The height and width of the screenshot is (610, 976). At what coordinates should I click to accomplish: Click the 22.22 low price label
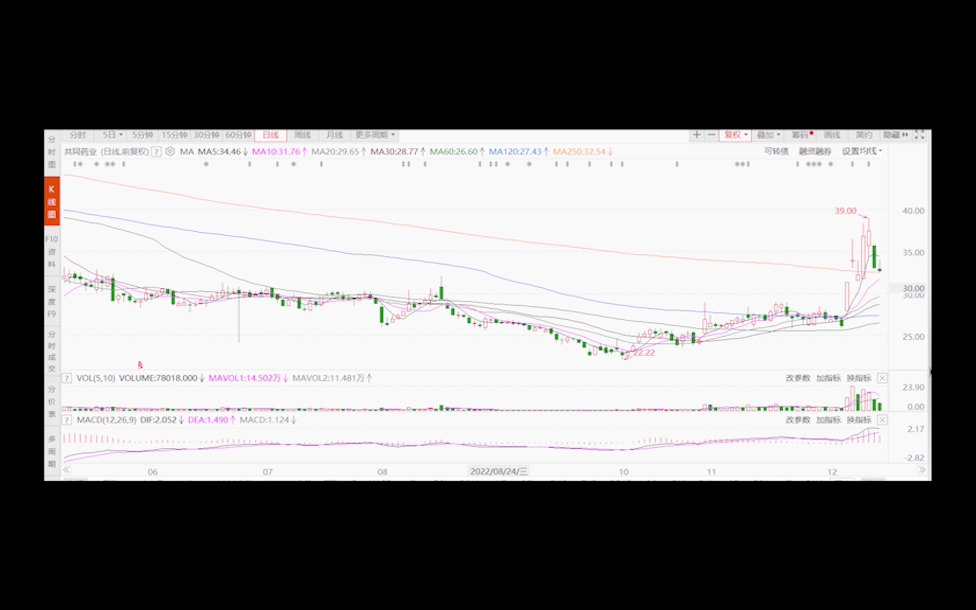[x=644, y=353]
